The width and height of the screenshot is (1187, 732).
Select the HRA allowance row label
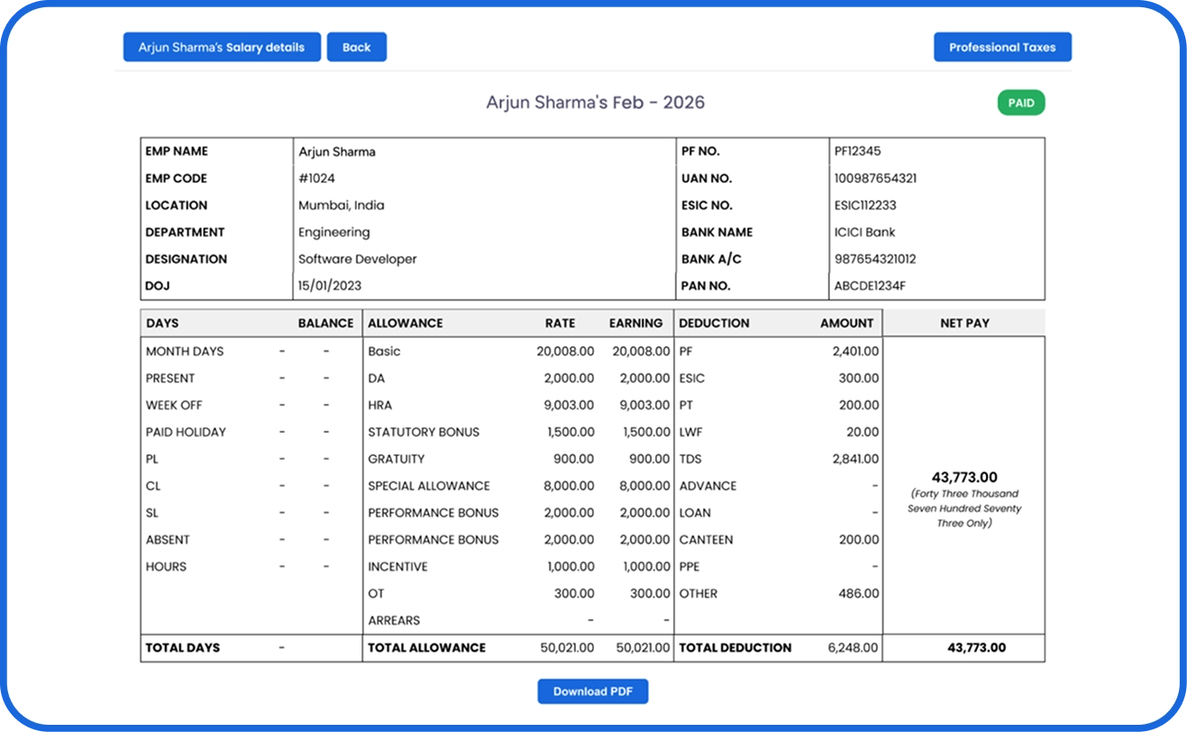(x=379, y=405)
